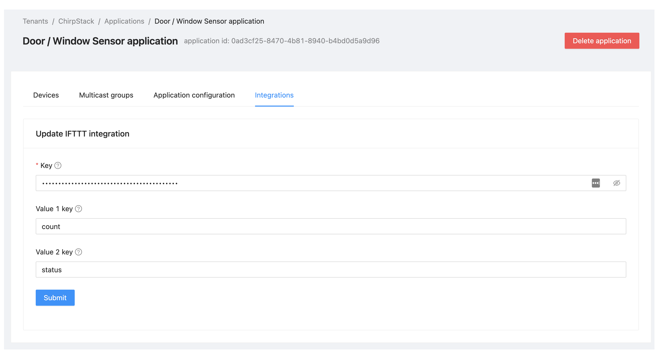
Task: Submit the IFTTT integration form
Action: [x=55, y=298]
